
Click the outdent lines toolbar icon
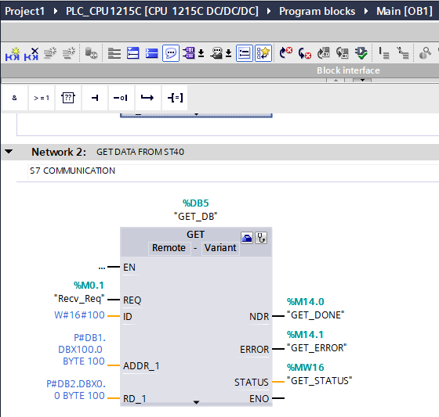403,53
